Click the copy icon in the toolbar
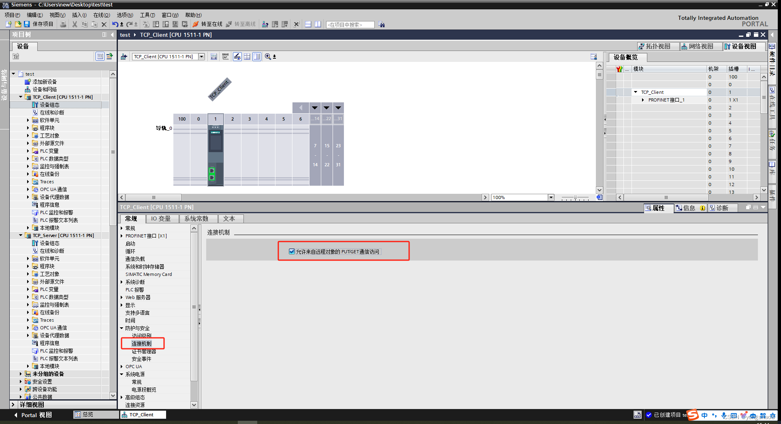781x424 pixels. pos(84,24)
